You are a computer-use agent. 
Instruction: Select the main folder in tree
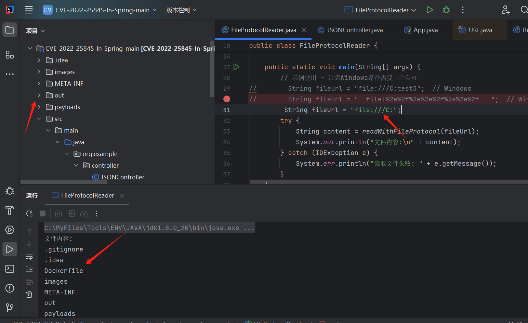[x=67, y=130]
